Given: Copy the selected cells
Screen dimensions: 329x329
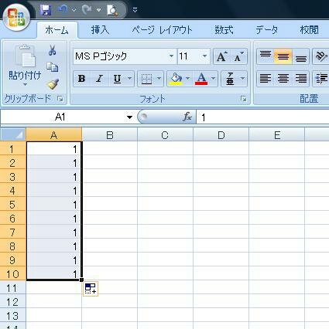Looking at the screenshot, I should (x=53, y=67).
